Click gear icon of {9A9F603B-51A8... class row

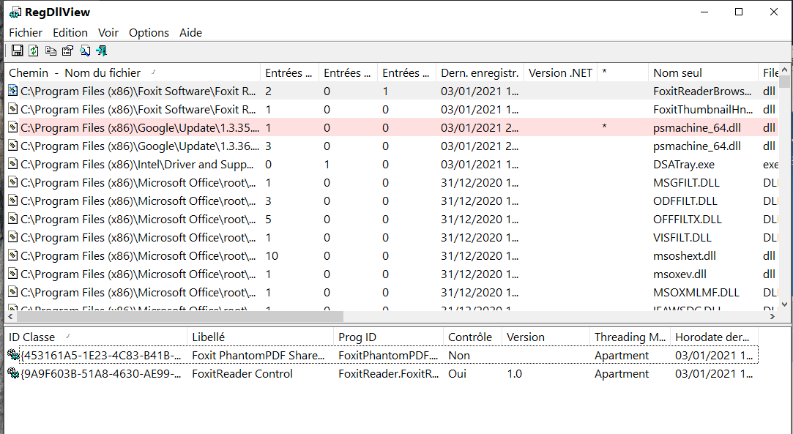pyautogui.click(x=13, y=373)
